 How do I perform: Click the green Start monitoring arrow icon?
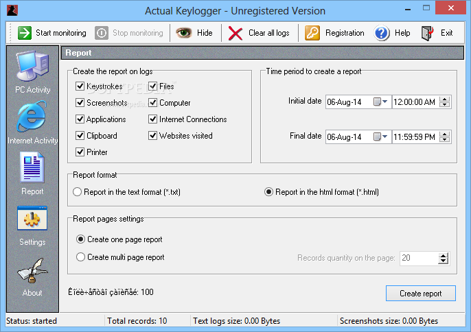(x=24, y=33)
